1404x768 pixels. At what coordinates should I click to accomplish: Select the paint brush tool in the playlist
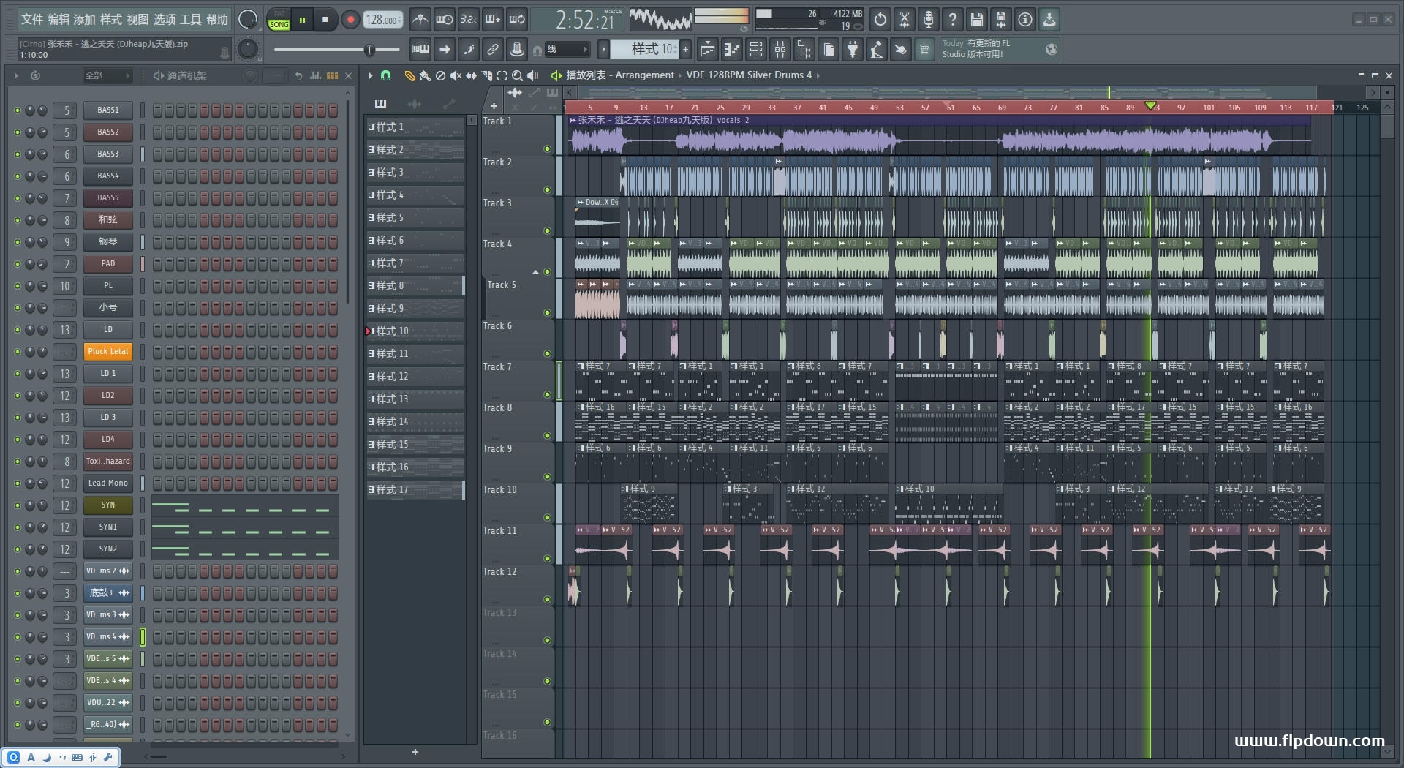pyautogui.click(x=424, y=75)
